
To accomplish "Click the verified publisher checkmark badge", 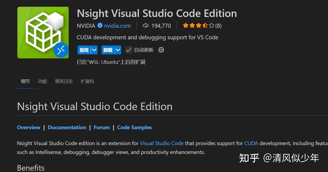I will click(x=100, y=26).
